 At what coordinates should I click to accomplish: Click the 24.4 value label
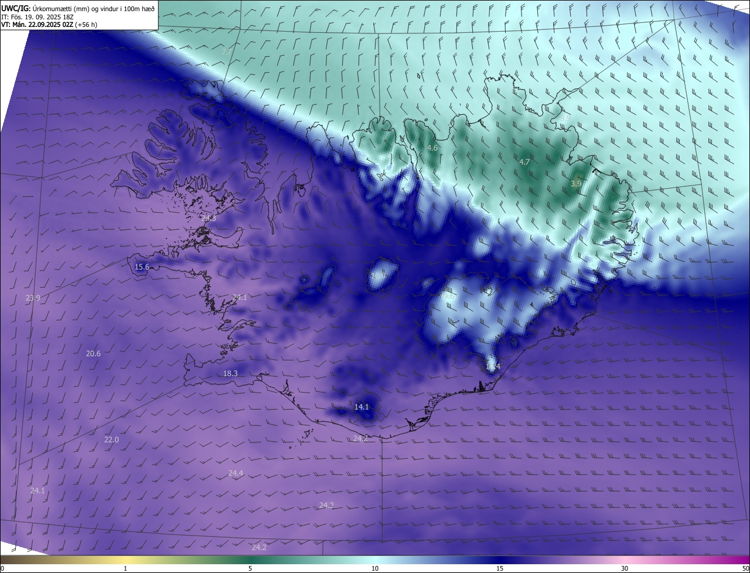click(x=236, y=473)
